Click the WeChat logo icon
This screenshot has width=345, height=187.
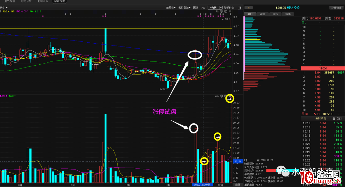coord(283,171)
